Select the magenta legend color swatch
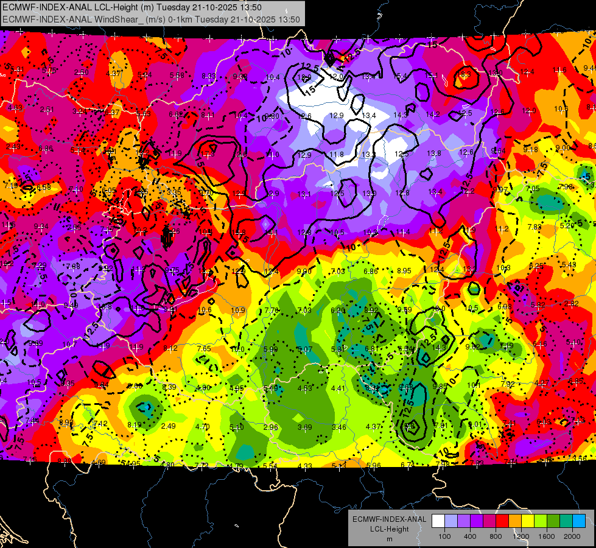This screenshot has width=596, height=548. click(x=489, y=521)
